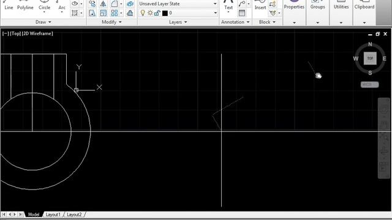Click the Edit block icon
This screenshot has width=392, height=220.
(x=273, y=13)
